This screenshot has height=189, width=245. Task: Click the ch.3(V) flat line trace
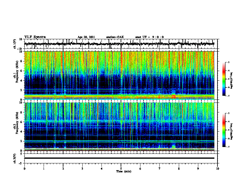coord(119,158)
